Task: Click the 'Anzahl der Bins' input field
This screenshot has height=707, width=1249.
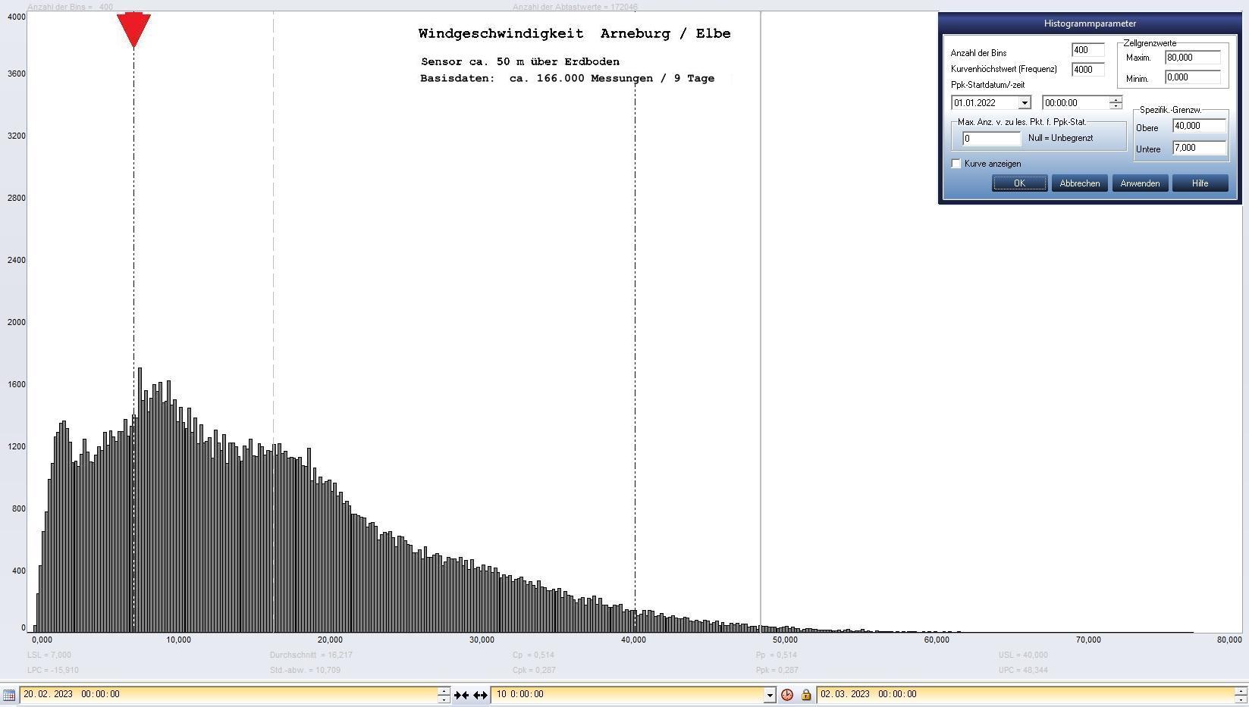Action: tap(1087, 50)
